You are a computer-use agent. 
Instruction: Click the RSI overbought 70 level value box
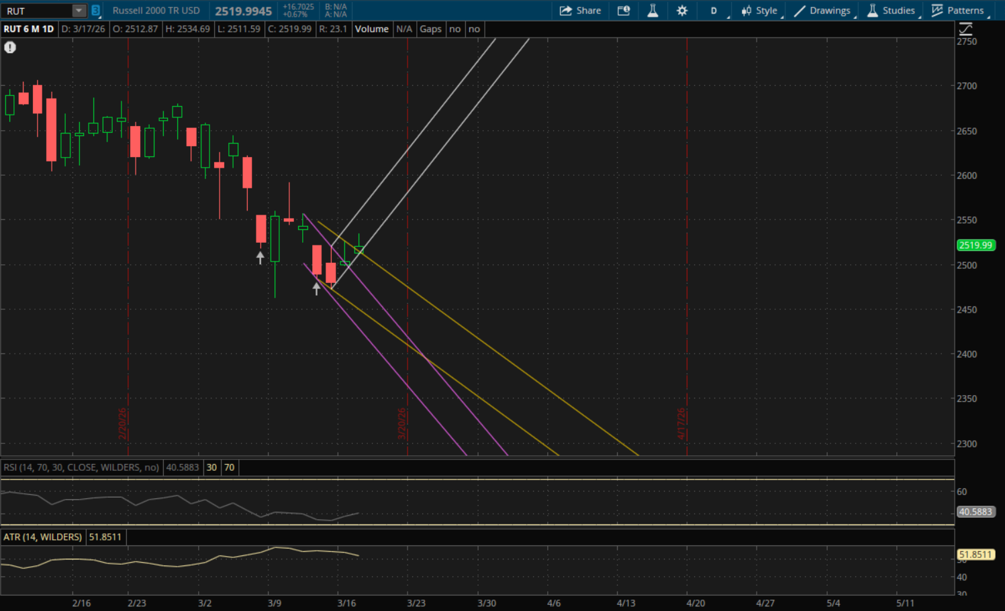pyautogui.click(x=230, y=467)
